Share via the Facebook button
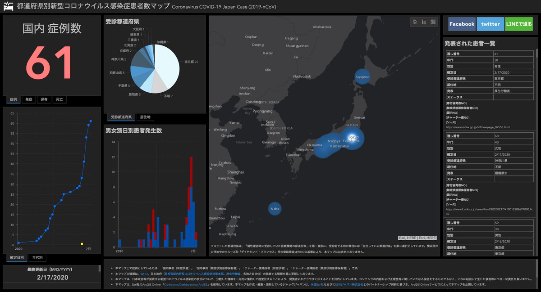The image size is (541, 292). 462,24
